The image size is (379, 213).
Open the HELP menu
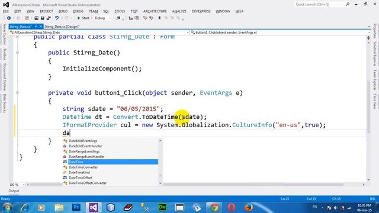239,11
